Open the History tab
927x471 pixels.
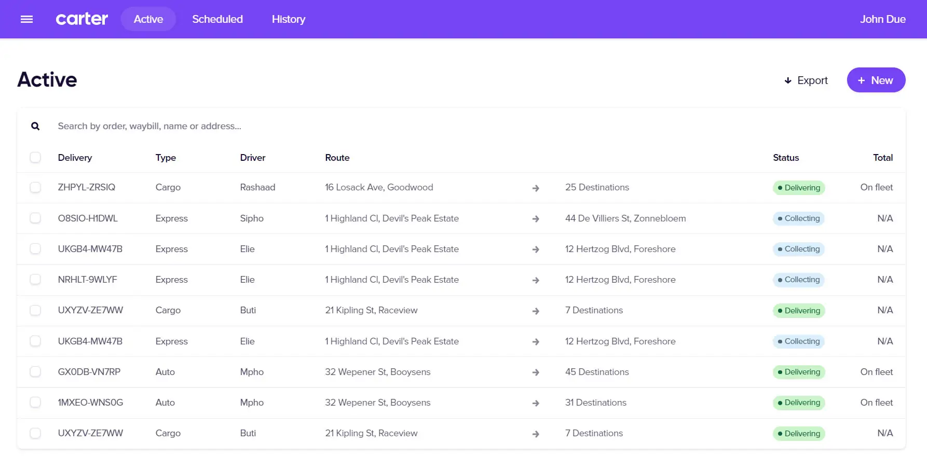click(289, 19)
